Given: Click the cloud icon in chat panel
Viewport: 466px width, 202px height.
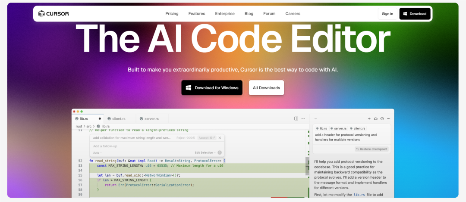Looking at the screenshot, I should click(376, 118).
